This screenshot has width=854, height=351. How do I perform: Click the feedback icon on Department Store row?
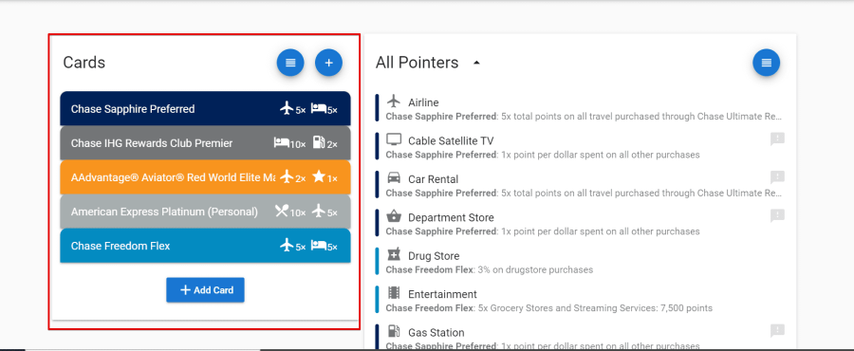(777, 216)
